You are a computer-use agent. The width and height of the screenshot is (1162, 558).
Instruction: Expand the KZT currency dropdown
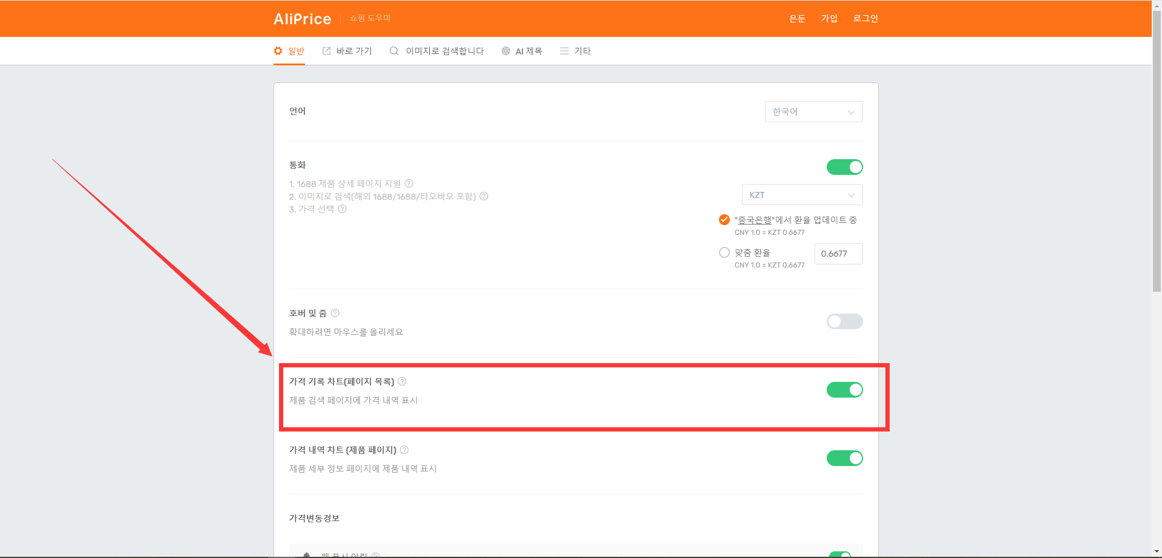(803, 195)
